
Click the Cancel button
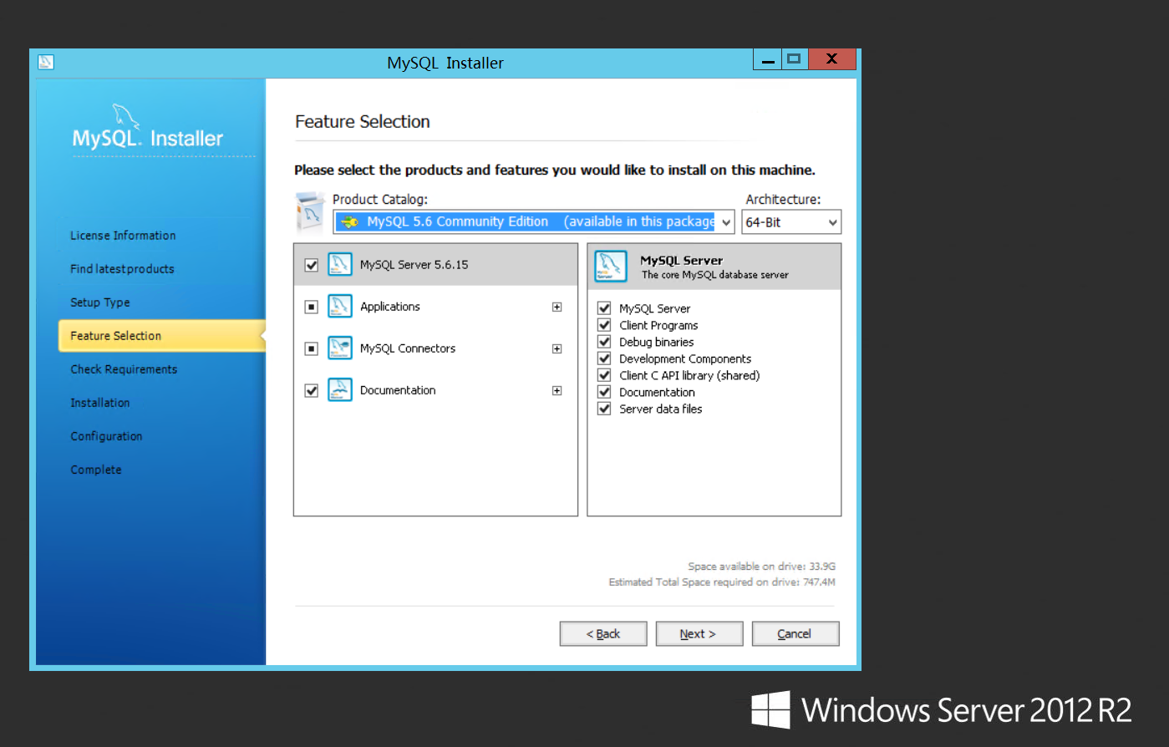point(795,634)
